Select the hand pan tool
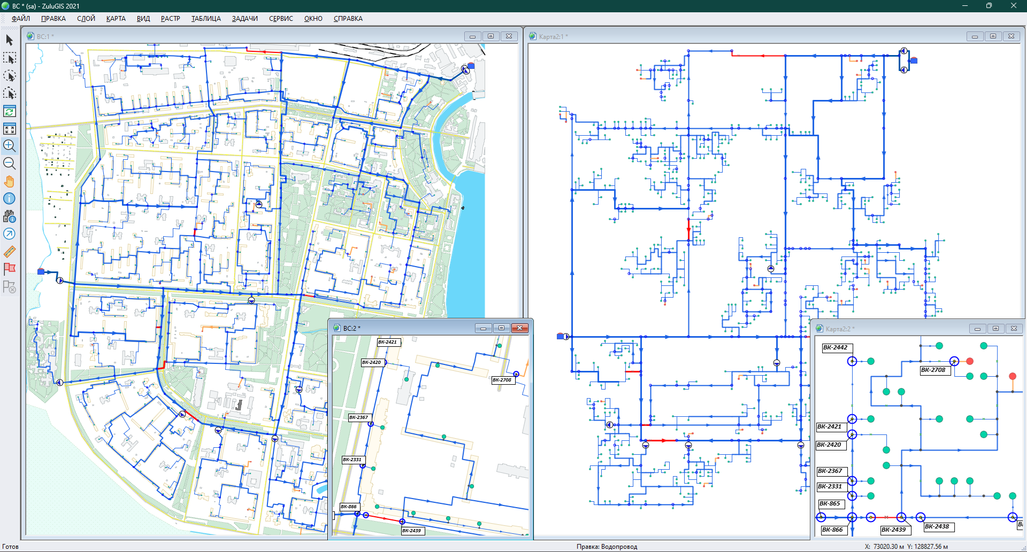This screenshot has width=1027, height=552. pos(9,182)
